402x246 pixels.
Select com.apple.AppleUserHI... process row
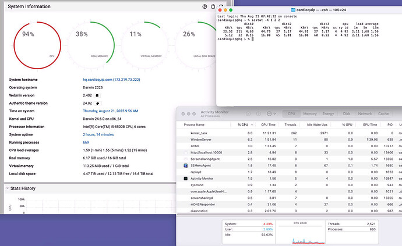(289, 191)
